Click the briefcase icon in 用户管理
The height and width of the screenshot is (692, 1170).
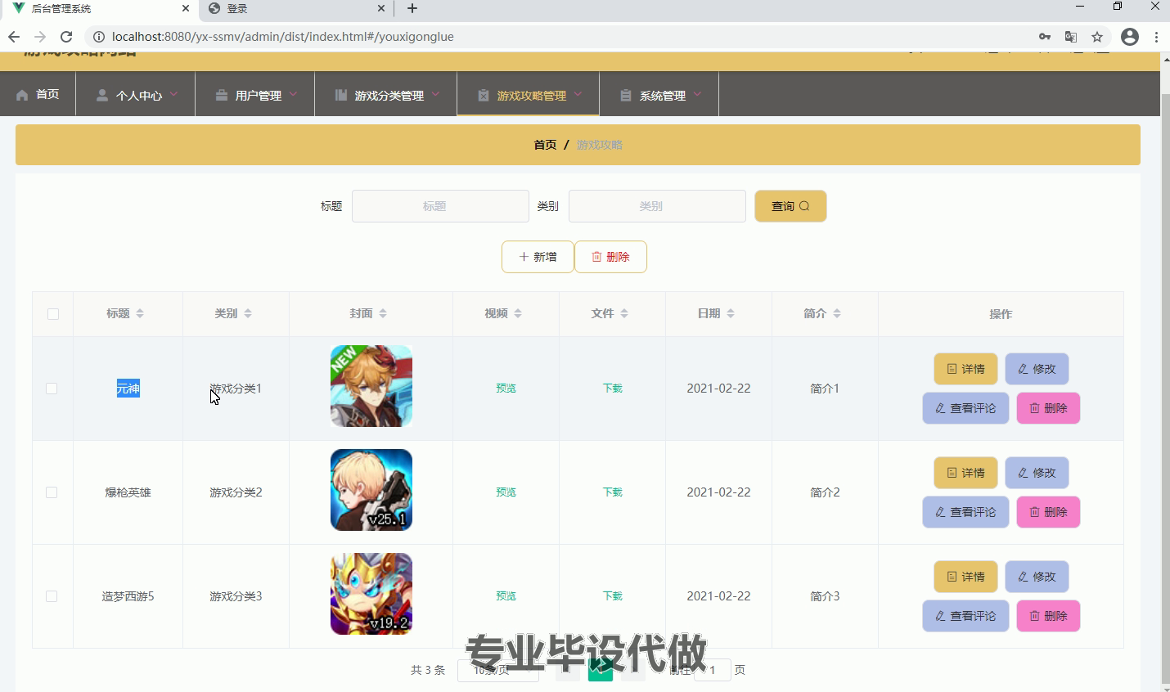222,95
